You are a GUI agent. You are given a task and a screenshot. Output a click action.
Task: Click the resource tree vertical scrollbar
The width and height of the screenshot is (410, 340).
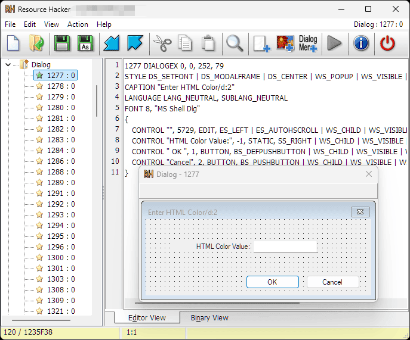click(x=97, y=101)
